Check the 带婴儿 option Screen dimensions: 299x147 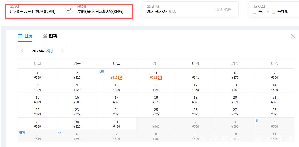click(x=274, y=12)
